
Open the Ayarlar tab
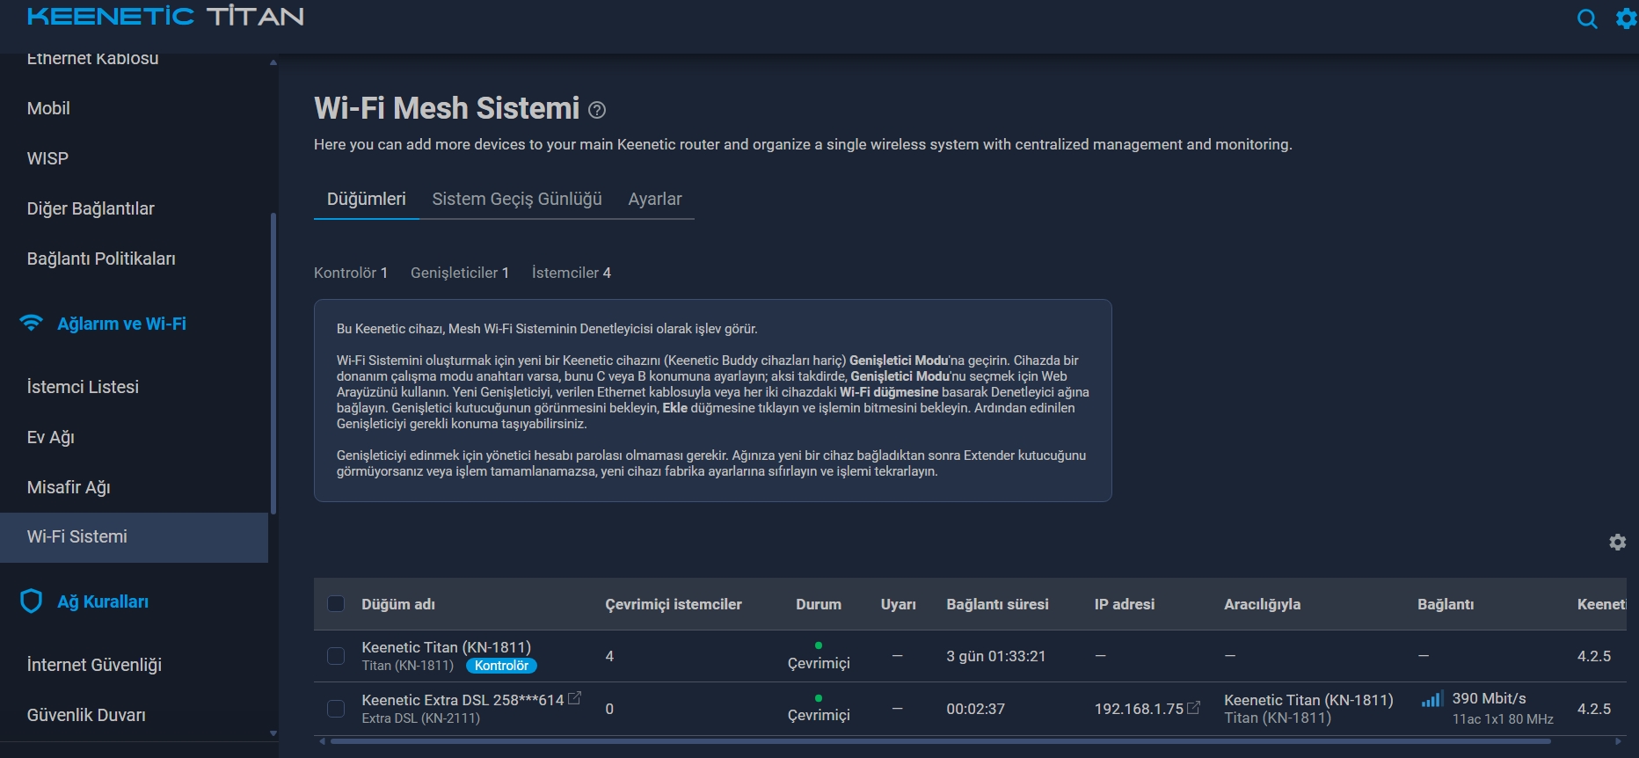pos(655,199)
